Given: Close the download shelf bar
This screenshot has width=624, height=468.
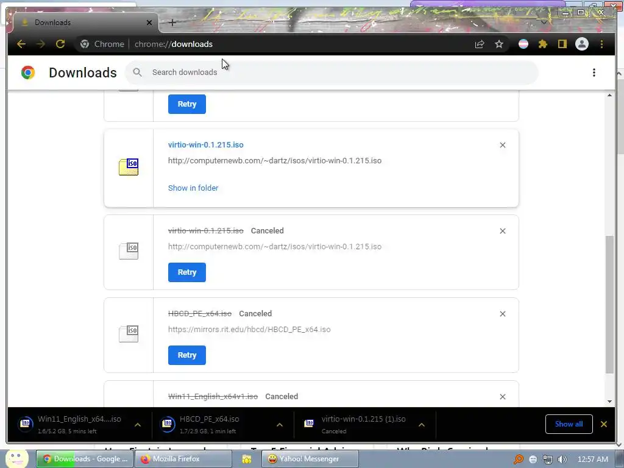Looking at the screenshot, I should pyautogui.click(x=604, y=424).
